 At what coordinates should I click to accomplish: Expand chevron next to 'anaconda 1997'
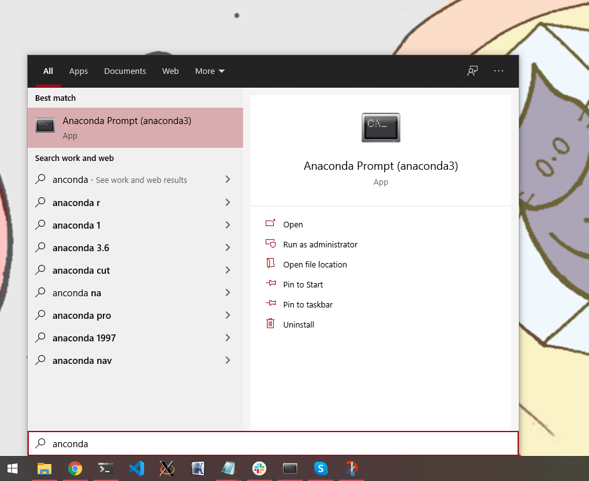point(227,338)
